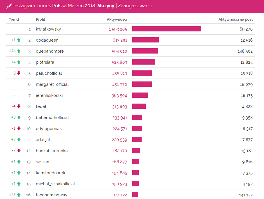Click green up arrow for quebahombre row

[x=19, y=51]
